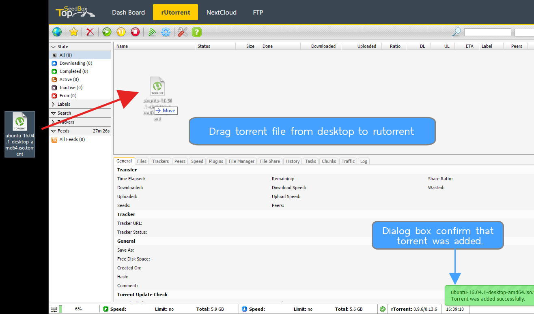Click the red Stop torrent button
The width and height of the screenshot is (534, 314).
click(136, 32)
